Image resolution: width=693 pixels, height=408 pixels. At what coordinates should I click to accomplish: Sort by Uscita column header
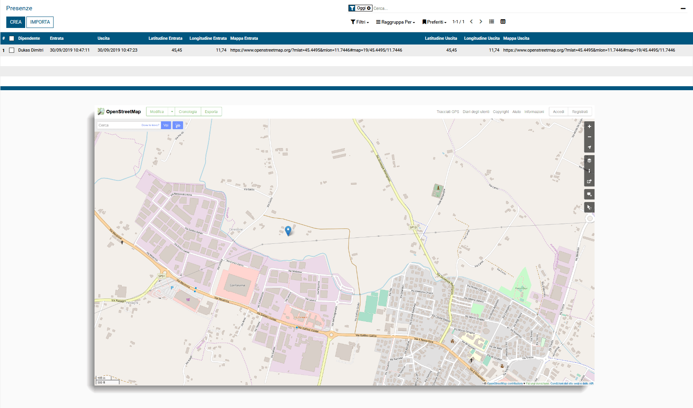coord(104,39)
